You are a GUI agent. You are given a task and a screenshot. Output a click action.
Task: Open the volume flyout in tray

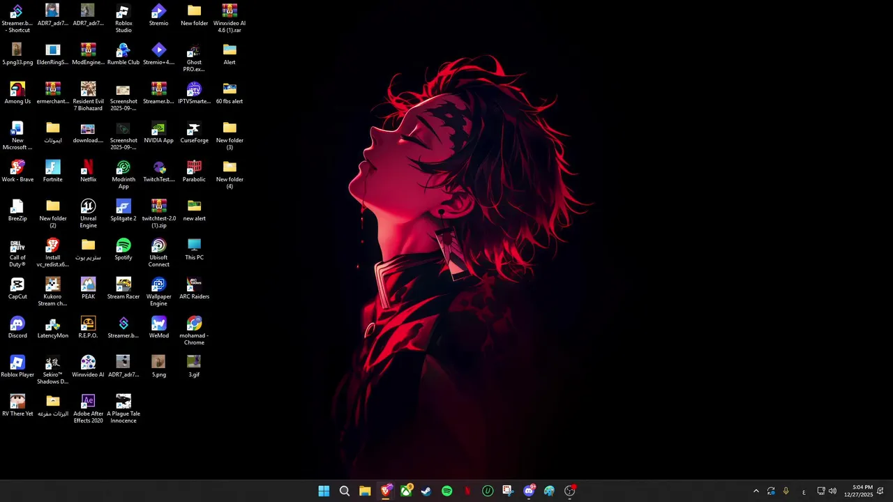click(x=832, y=491)
